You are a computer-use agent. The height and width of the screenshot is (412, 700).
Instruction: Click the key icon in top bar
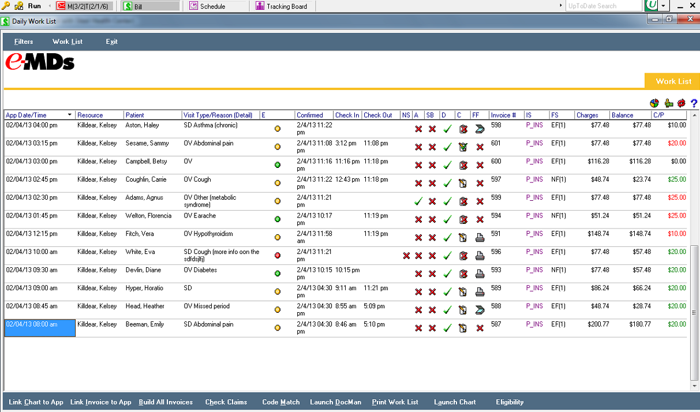pyautogui.click(x=6, y=6)
